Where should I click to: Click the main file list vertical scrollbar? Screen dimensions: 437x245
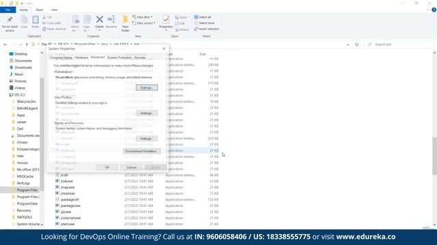pyautogui.click(x=434, y=156)
